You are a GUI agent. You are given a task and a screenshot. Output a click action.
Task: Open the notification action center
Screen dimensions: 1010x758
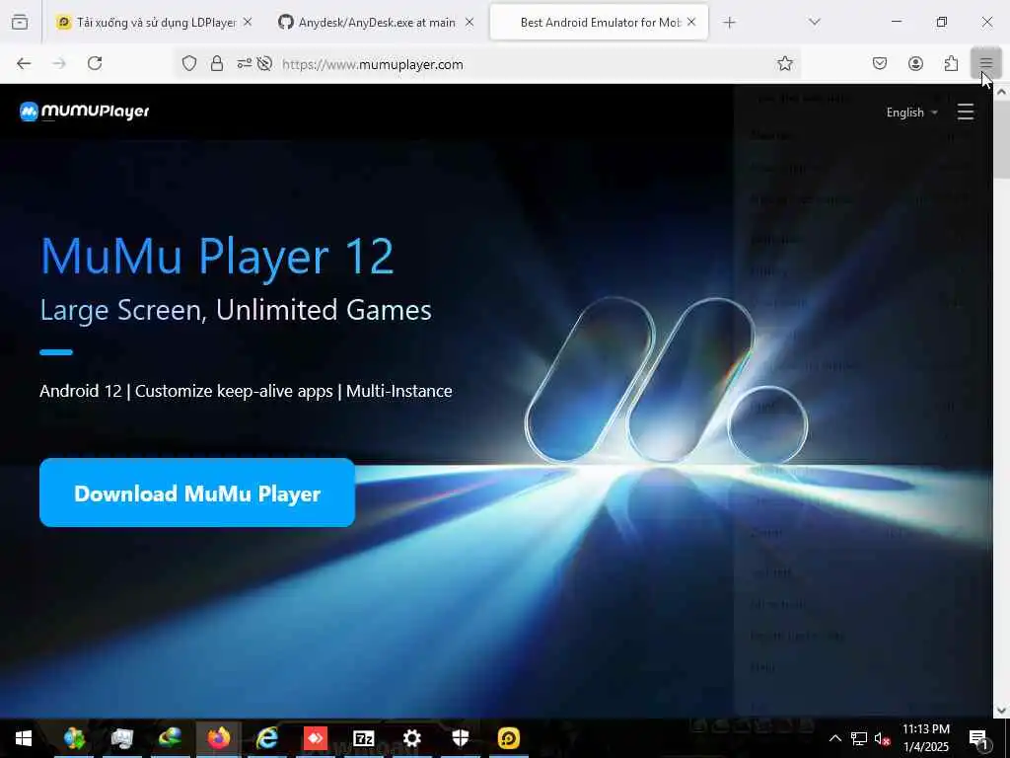click(978, 738)
